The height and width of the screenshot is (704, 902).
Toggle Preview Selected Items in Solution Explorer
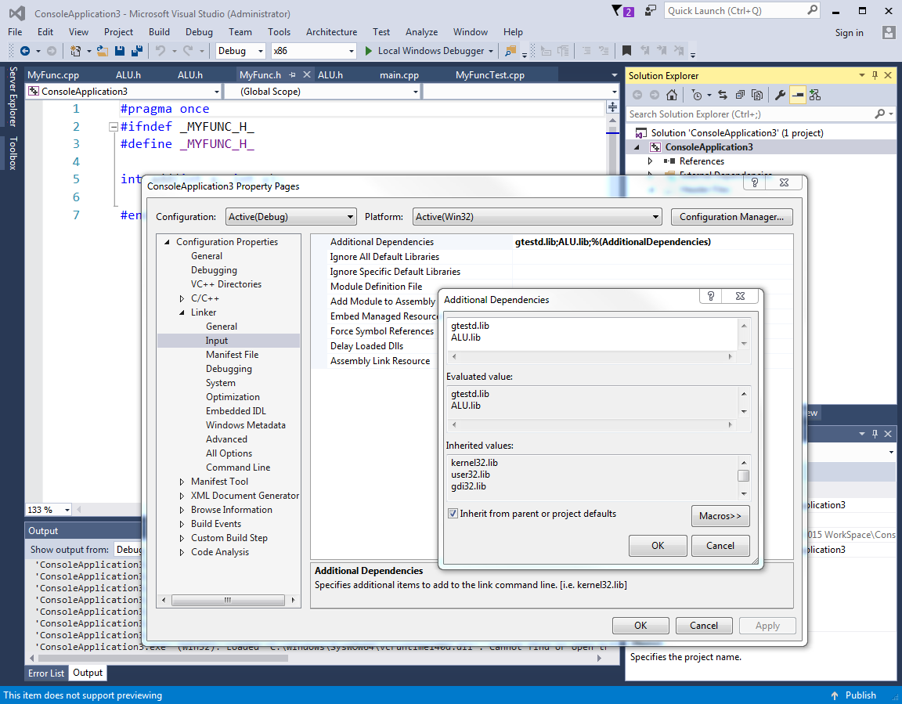point(797,96)
